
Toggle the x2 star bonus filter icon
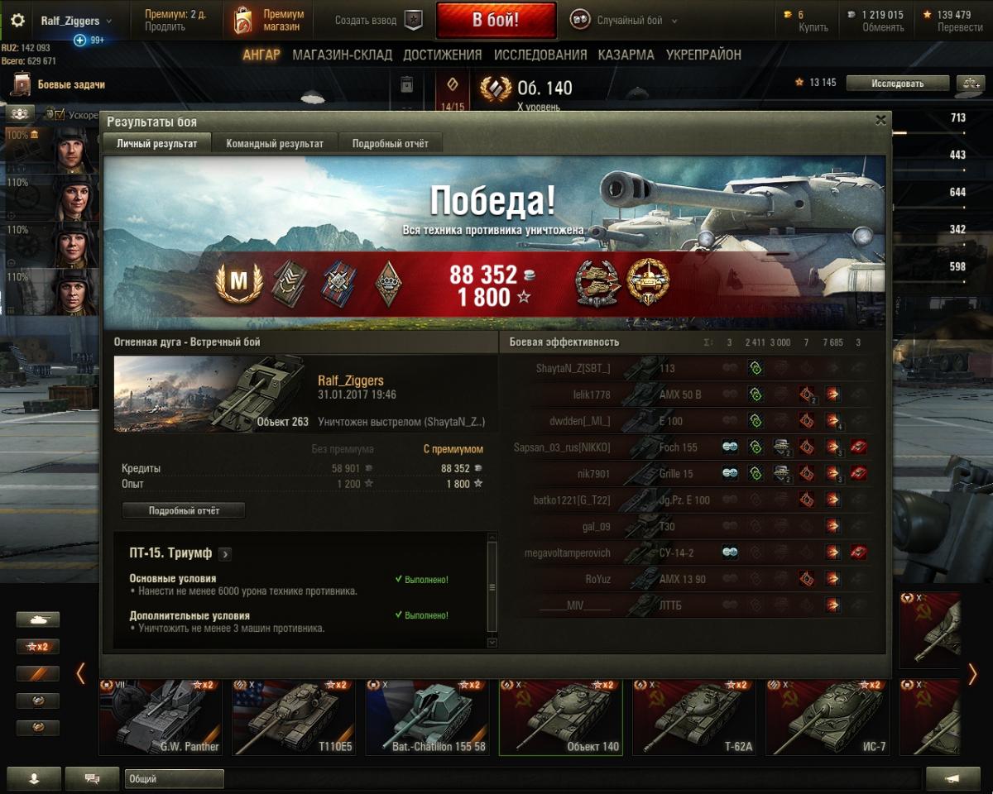click(38, 647)
